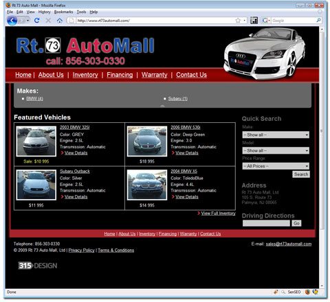Screen dimensions: 330x302
Task: Click the 2006 BMW 530i photo thumbnail
Action: (147, 141)
